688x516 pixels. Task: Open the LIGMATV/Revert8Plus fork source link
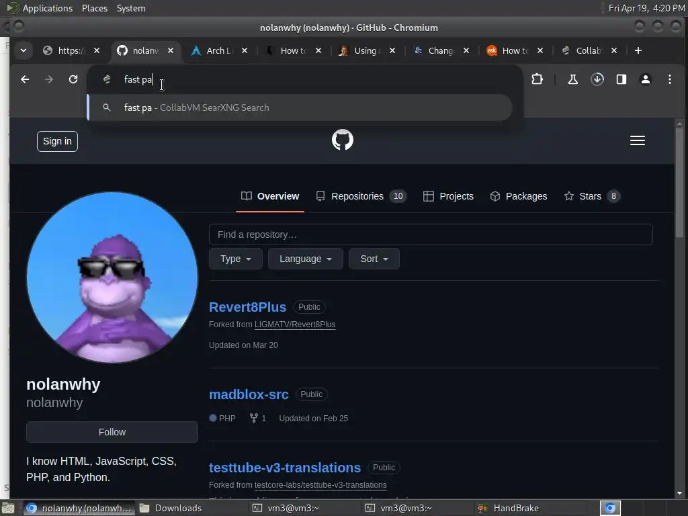coord(295,325)
